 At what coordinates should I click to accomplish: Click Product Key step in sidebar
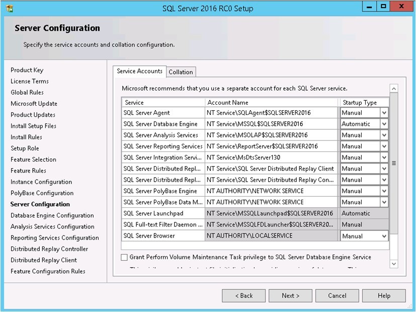point(27,70)
